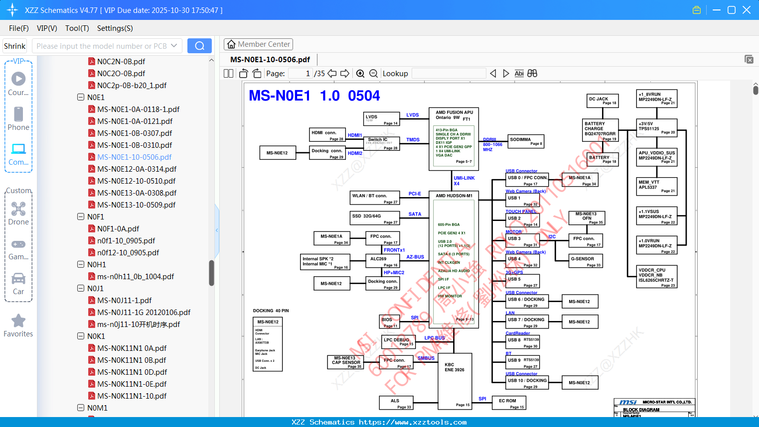Open MS-N0E1-0B-0310.pdf
The height and width of the screenshot is (427, 759).
pyautogui.click(x=135, y=145)
